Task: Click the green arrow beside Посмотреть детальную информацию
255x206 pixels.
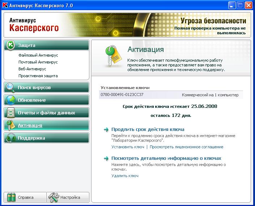Action: pyautogui.click(x=106, y=158)
